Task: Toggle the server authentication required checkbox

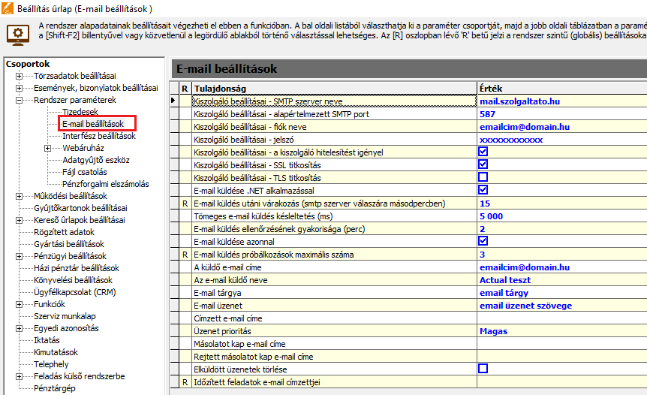Action: pyautogui.click(x=483, y=152)
